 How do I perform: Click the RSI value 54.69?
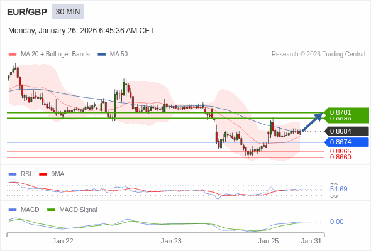coord(338,189)
